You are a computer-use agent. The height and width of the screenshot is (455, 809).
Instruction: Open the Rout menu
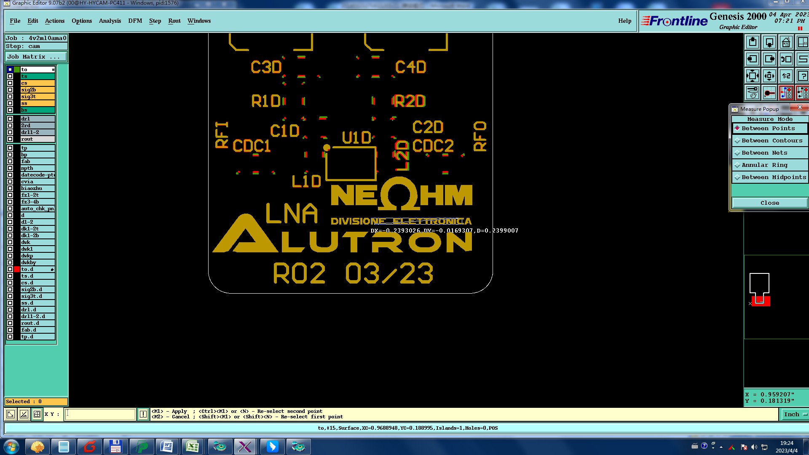(x=174, y=21)
